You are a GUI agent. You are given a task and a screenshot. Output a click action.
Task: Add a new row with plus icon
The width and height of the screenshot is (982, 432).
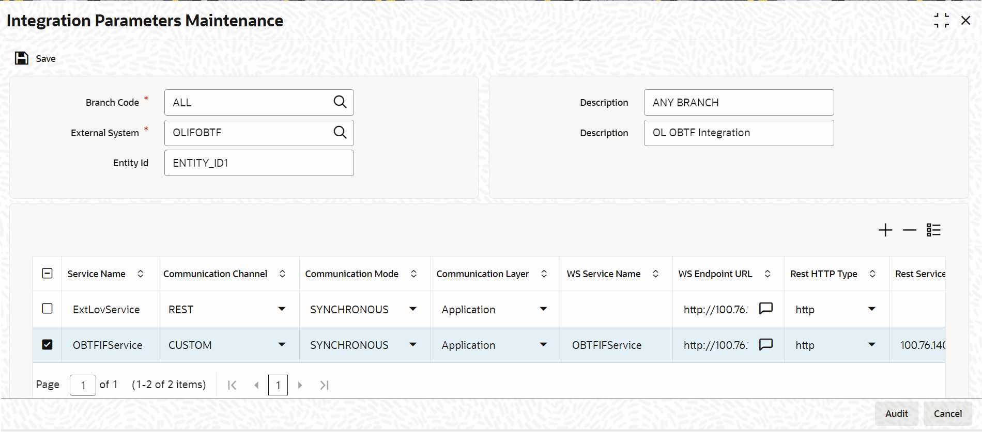885,230
